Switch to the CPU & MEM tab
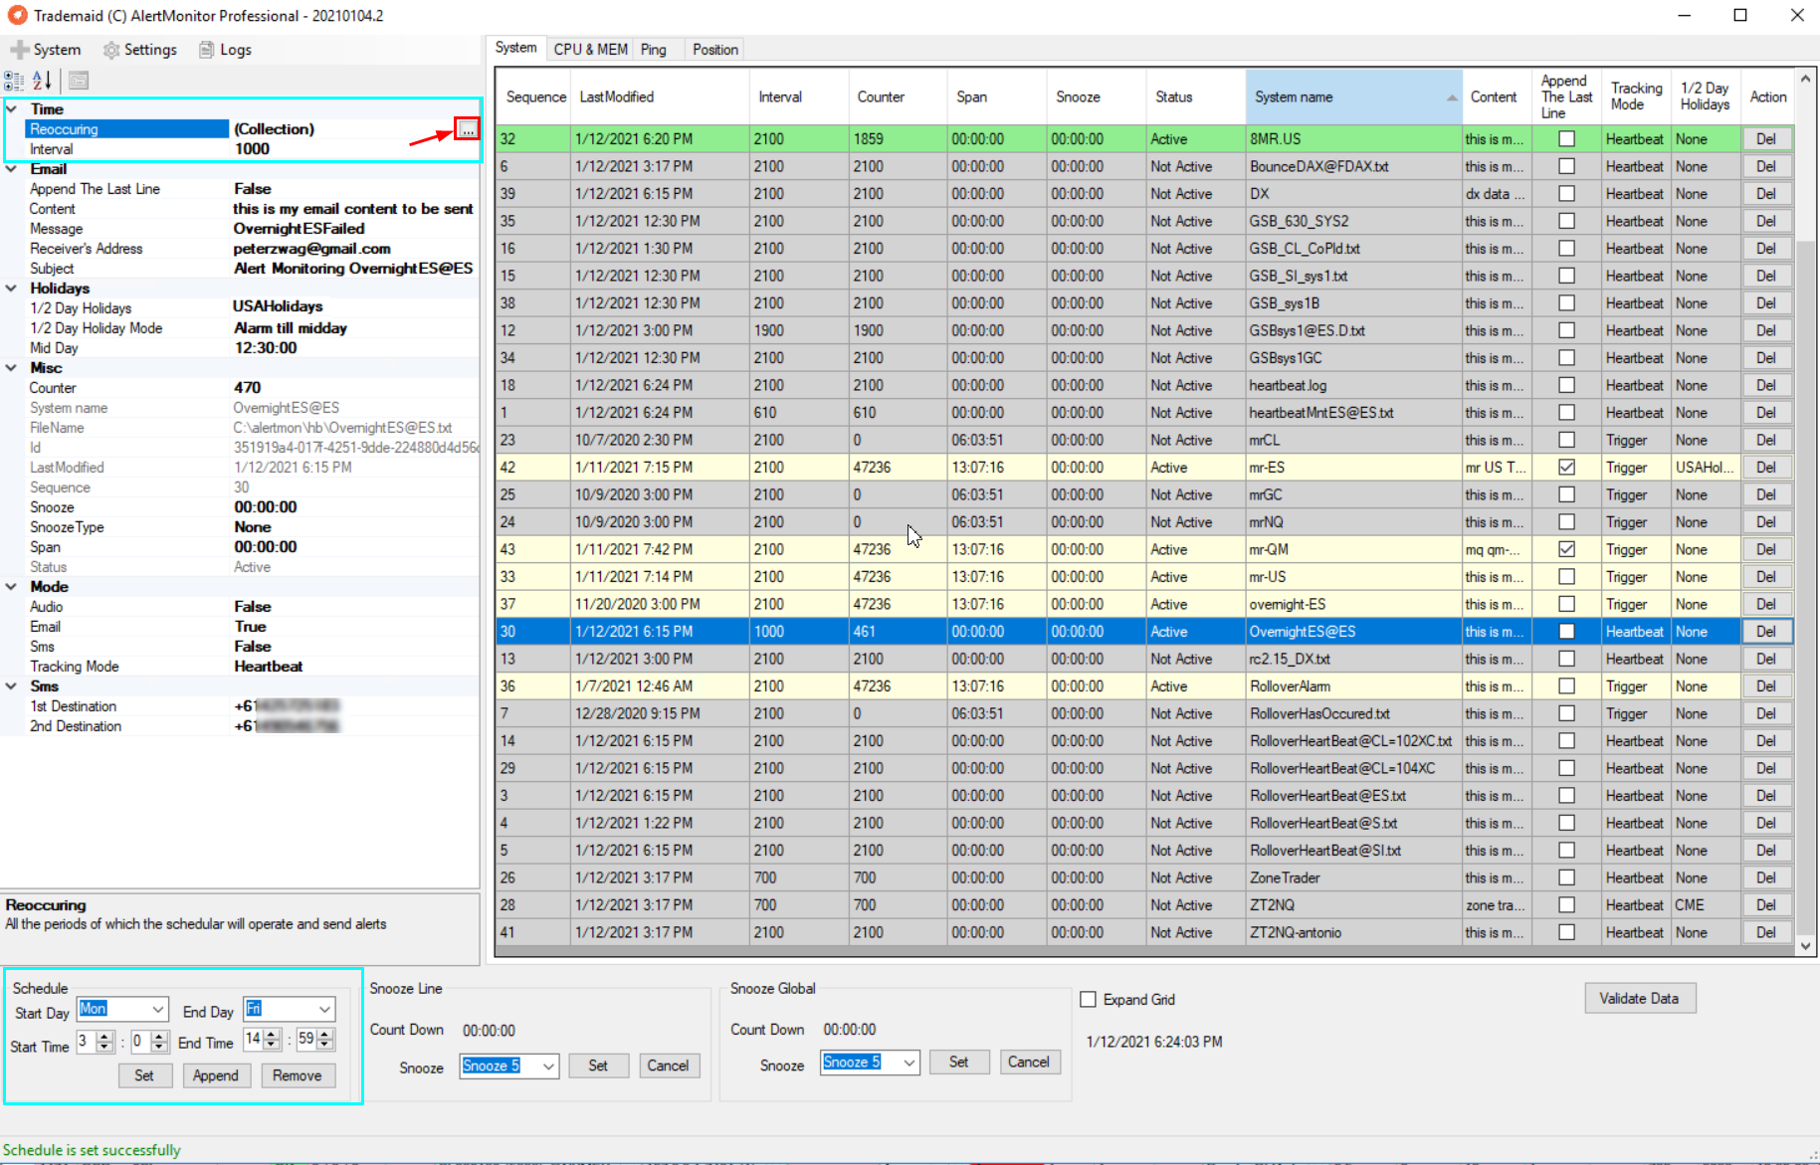Image resolution: width=1820 pixels, height=1165 pixels. [590, 50]
